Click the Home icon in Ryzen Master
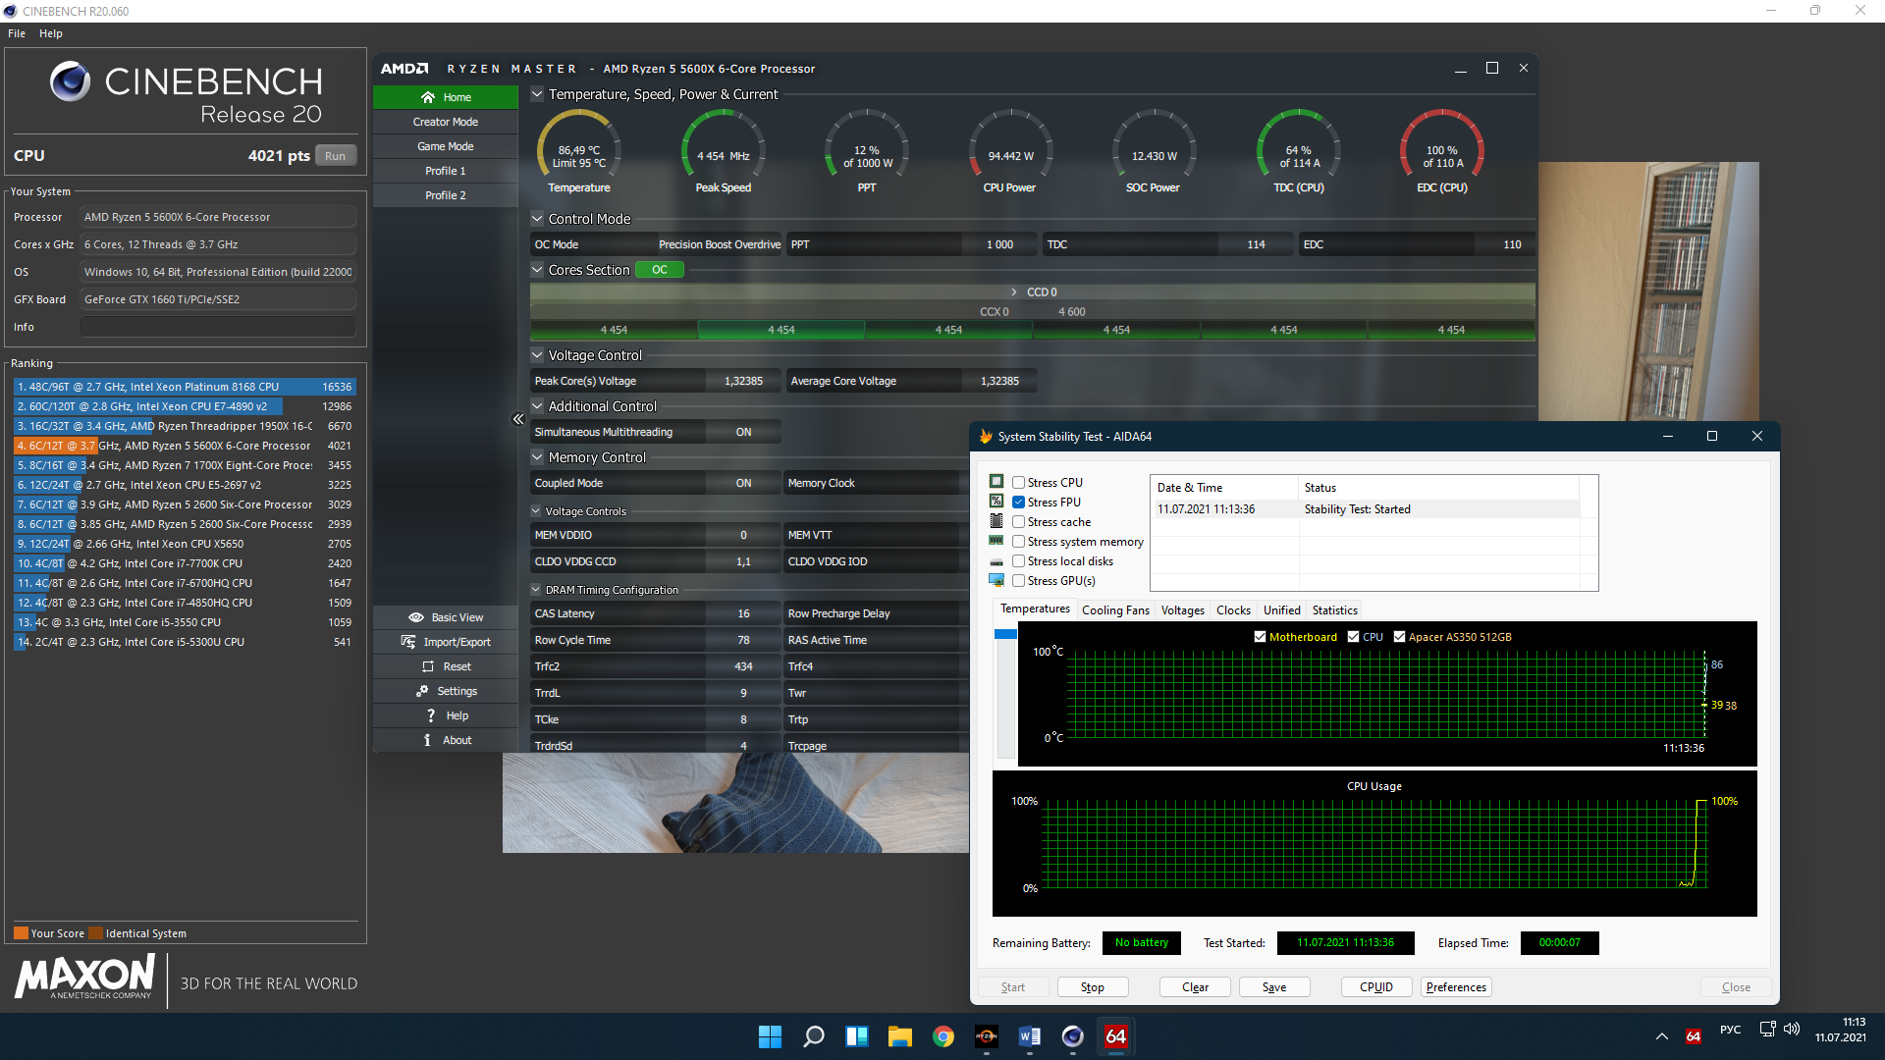 pyautogui.click(x=428, y=97)
